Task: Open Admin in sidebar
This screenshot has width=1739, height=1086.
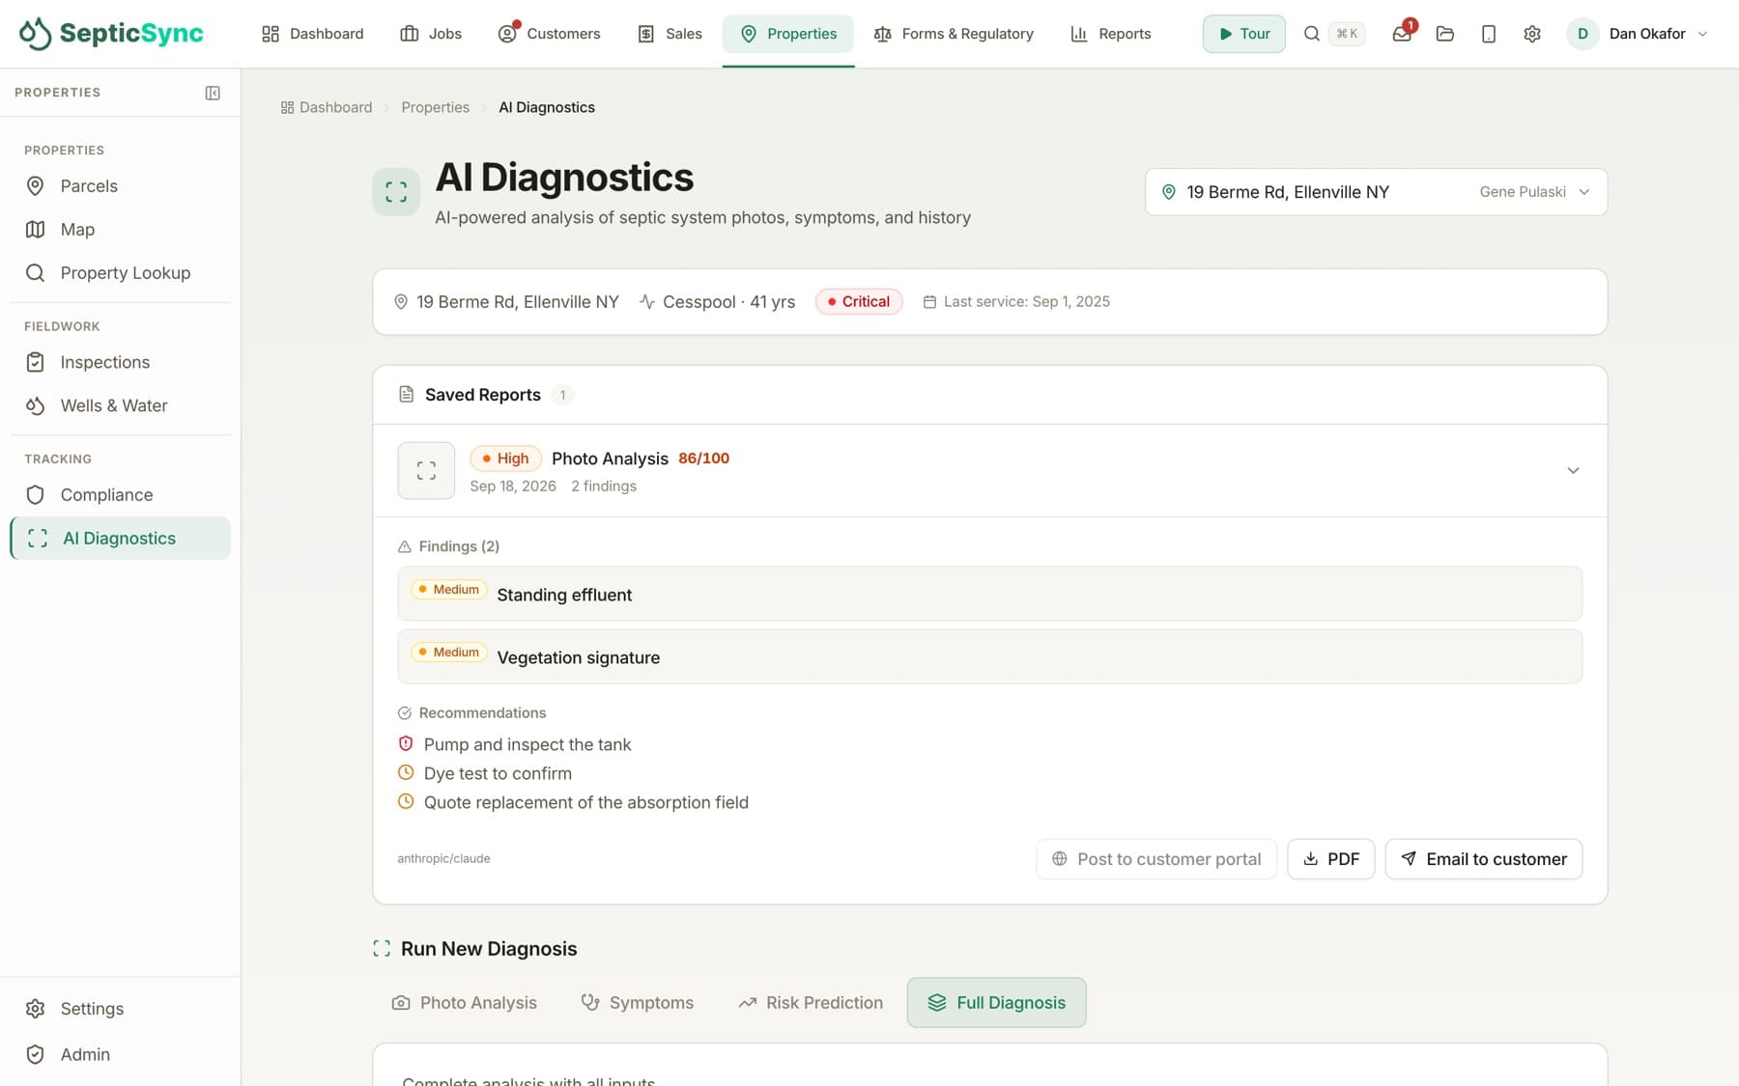Action: (x=120, y=1055)
